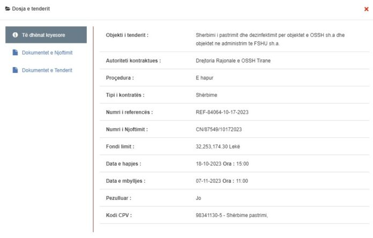The width and height of the screenshot is (373, 238).
Task: Click the file icon beside Dokumentet e Tenderit
Action: (15, 70)
